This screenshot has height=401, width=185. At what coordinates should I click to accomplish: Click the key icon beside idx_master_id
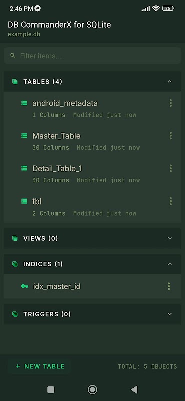click(x=24, y=286)
